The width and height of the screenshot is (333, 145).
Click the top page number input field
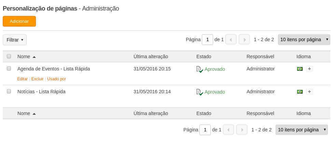tap(208, 39)
